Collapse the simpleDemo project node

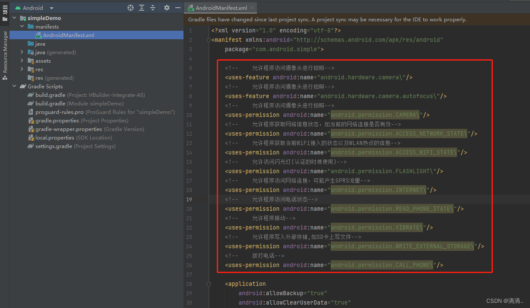14,18
